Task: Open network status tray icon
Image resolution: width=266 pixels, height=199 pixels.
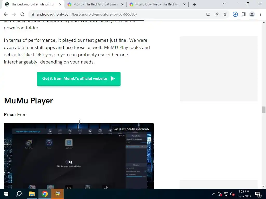Action: (x=226, y=194)
